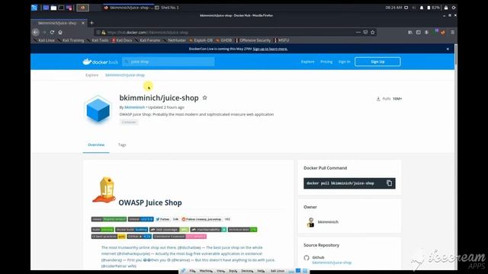The height and width of the screenshot is (274, 488).
Task: Open NetHunter bookmark
Action: coord(175,40)
